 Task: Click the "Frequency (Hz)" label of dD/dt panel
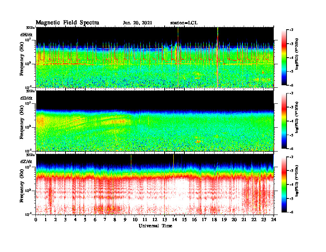[x=22, y=122]
